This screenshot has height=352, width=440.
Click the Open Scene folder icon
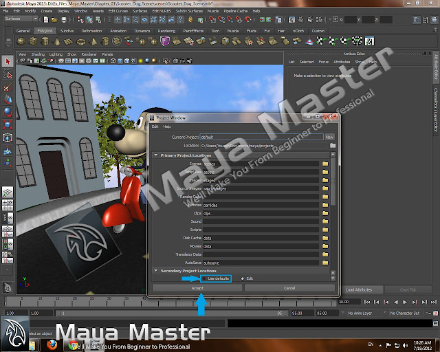[x=54, y=20]
